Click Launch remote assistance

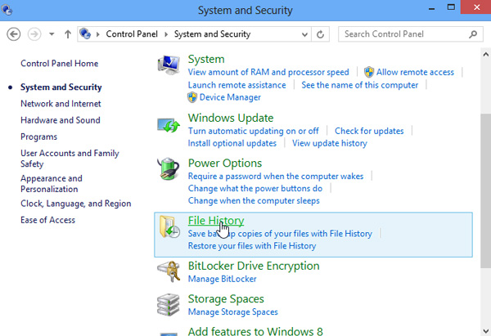tap(236, 85)
